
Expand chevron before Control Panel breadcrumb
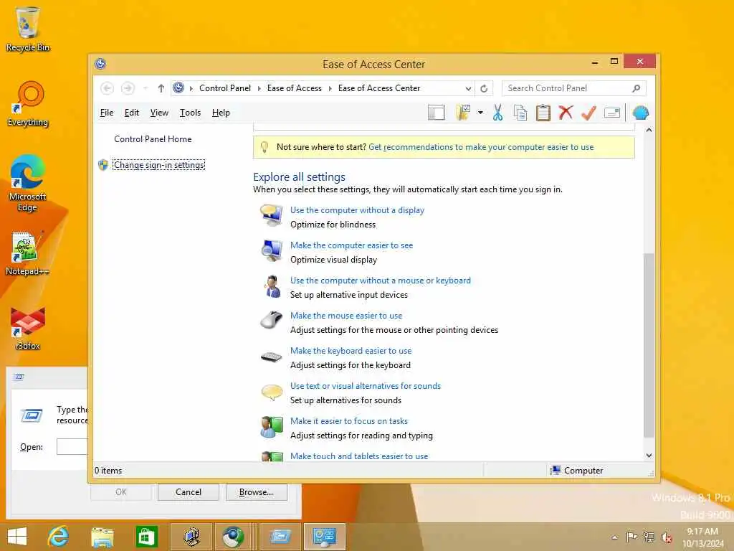(191, 88)
